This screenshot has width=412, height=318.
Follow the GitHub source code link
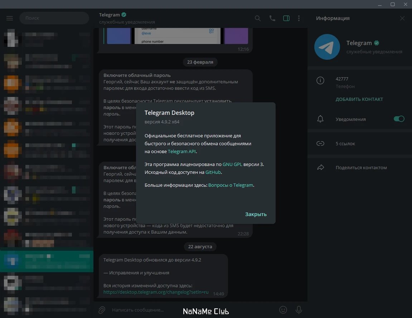point(213,172)
